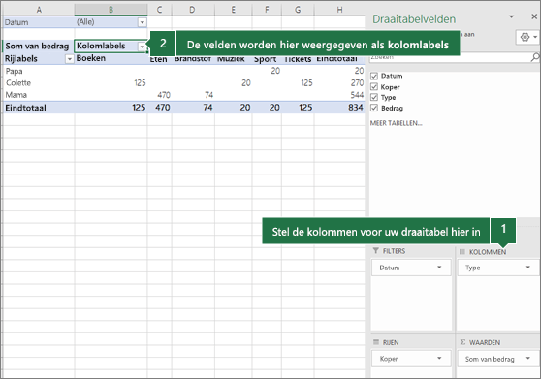
Task: Select column C header
Action: click(x=159, y=10)
